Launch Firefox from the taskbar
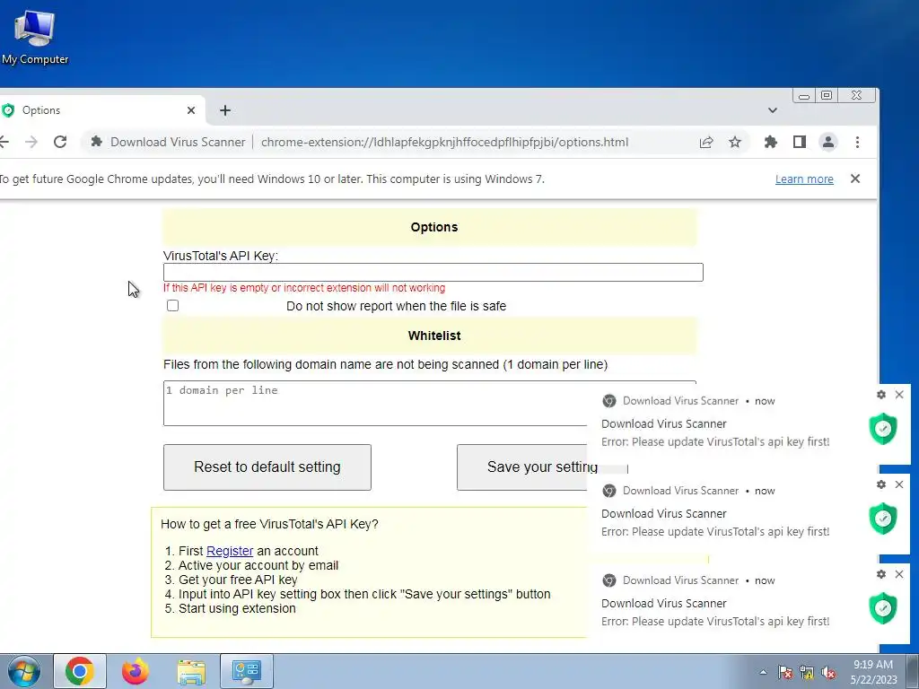 coord(136,671)
